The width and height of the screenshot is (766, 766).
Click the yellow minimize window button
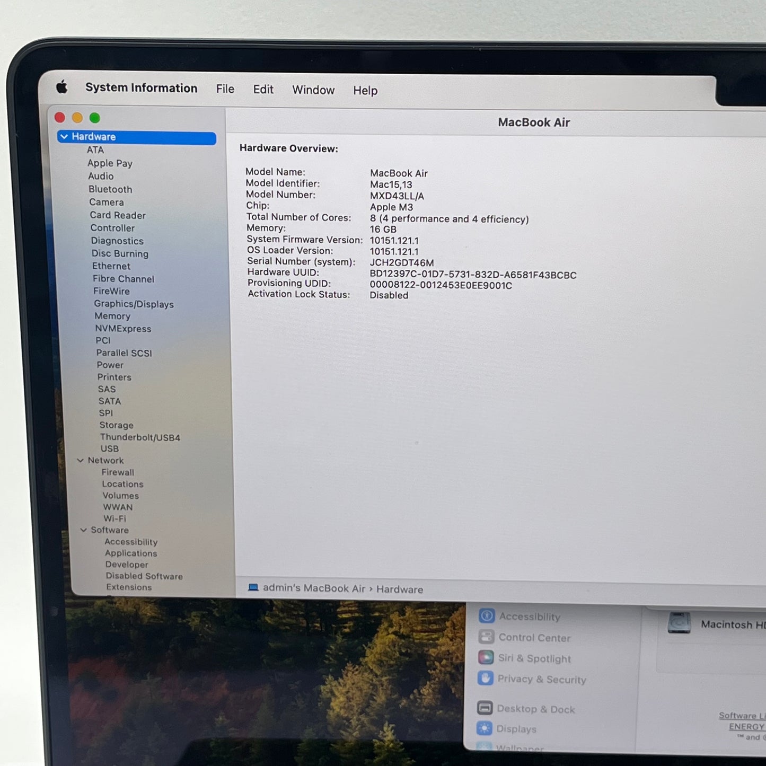pyautogui.click(x=77, y=118)
